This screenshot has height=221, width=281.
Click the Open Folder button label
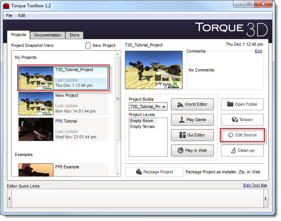point(246,104)
